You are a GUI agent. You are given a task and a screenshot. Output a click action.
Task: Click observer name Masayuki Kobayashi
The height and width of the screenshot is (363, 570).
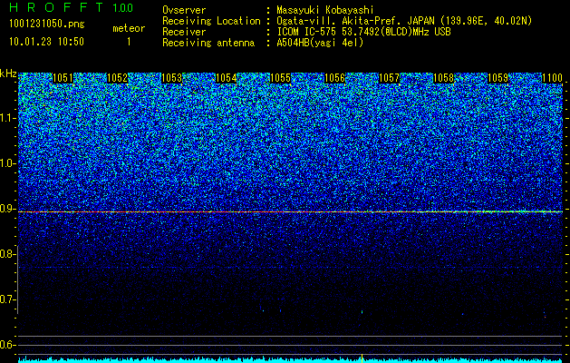pos(325,11)
